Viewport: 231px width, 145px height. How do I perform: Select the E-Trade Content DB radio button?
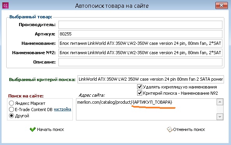point(11,110)
